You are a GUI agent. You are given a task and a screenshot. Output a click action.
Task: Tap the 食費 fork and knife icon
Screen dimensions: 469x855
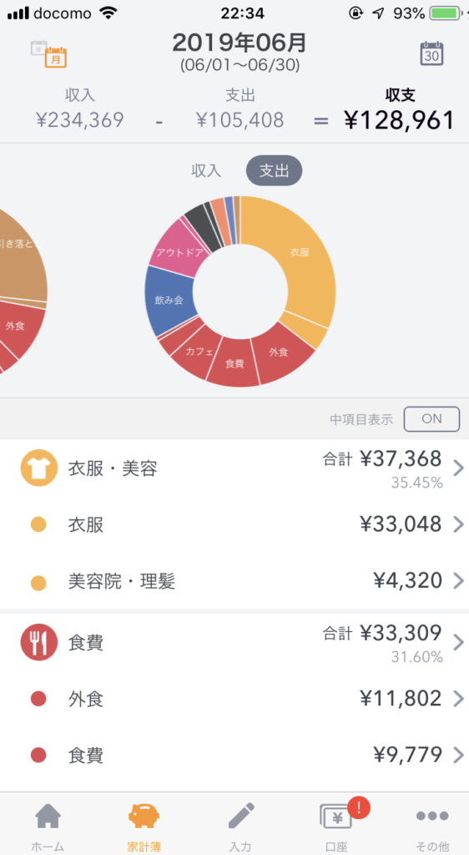(x=38, y=642)
